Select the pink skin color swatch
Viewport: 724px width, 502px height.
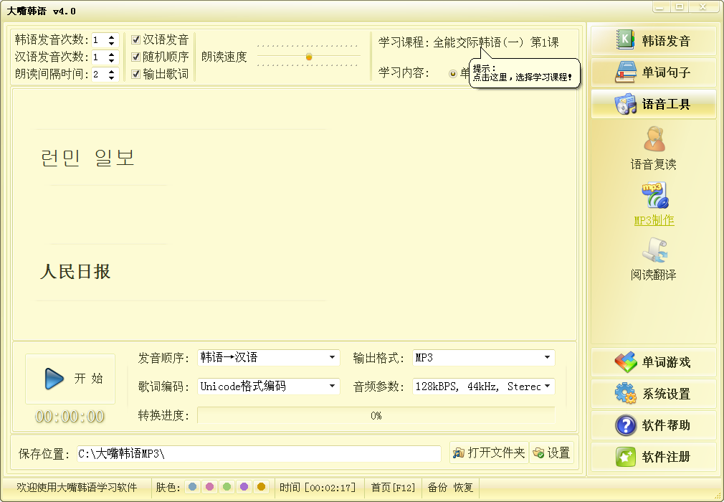[209, 487]
